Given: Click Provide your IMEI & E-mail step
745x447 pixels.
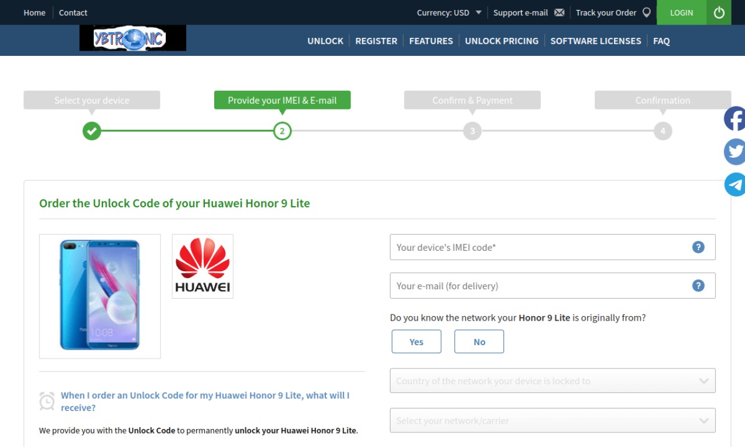Looking at the screenshot, I should click(x=282, y=100).
